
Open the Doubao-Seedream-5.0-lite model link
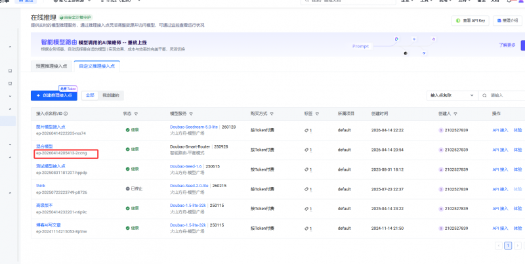(x=194, y=127)
